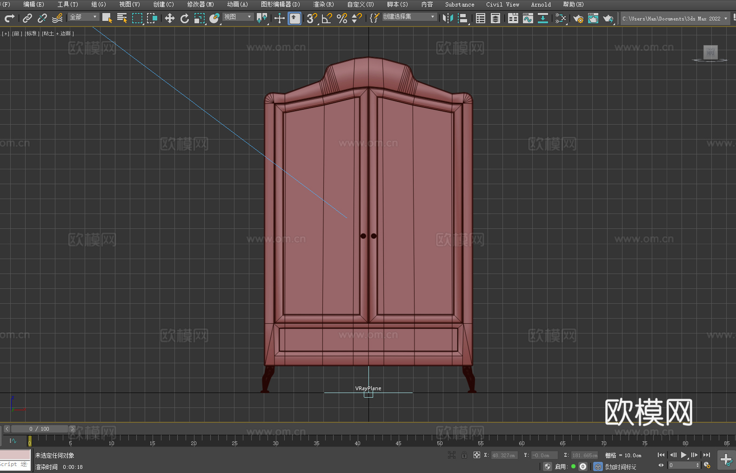Toggle the ribbon display icon

click(513, 18)
